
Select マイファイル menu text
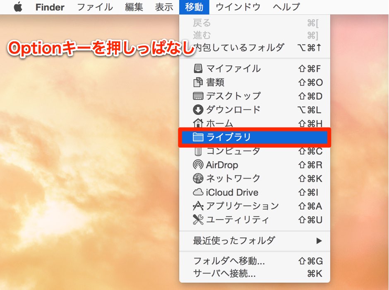233,68
